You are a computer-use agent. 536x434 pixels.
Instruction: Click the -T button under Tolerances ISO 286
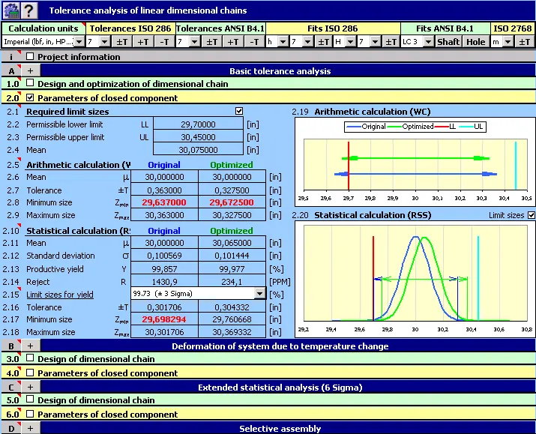164,42
